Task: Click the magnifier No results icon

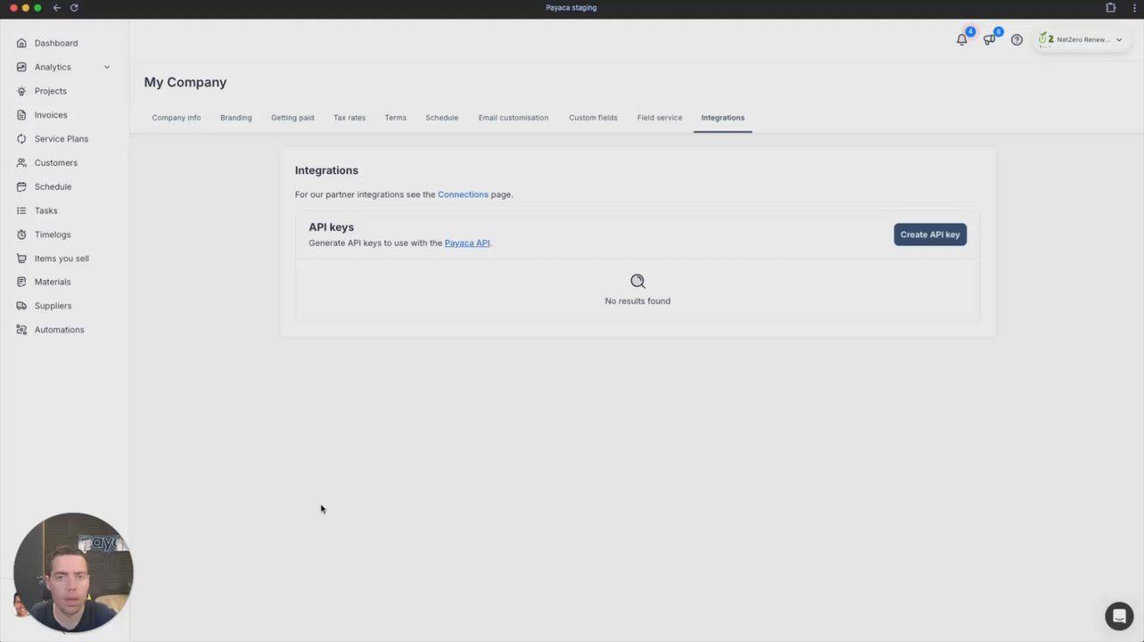Action: point(638,281)
